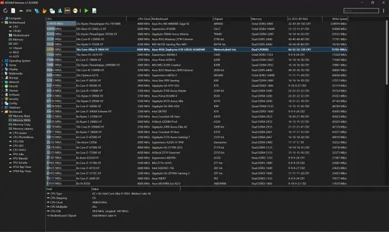Image resolution: width=389 pixels, height=232 pixels.
Task: Sort by the Memory column header
Action: point(269,19)
